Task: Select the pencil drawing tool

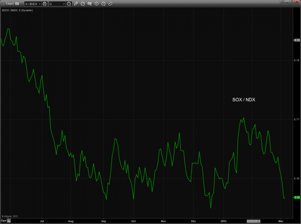Action: 76,4
